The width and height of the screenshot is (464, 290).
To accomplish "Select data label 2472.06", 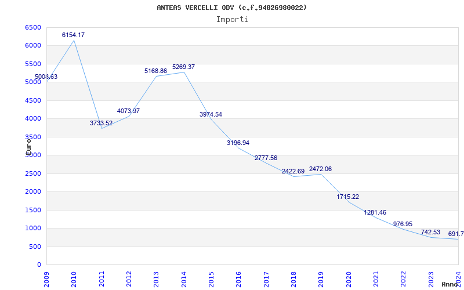I will [321, 169].
